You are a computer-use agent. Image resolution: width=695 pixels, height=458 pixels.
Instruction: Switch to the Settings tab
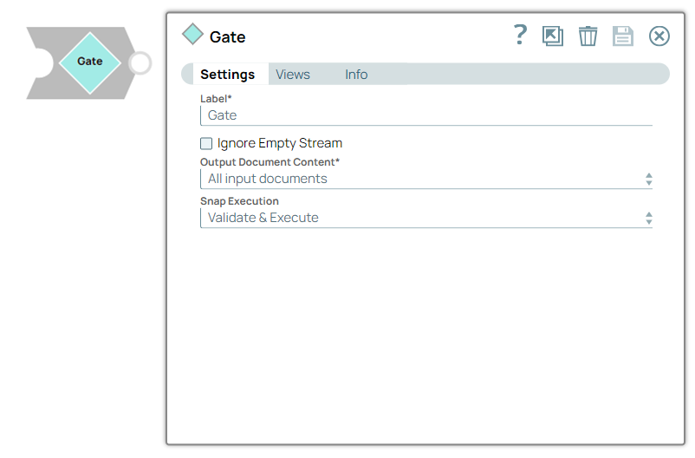point(228,75)
